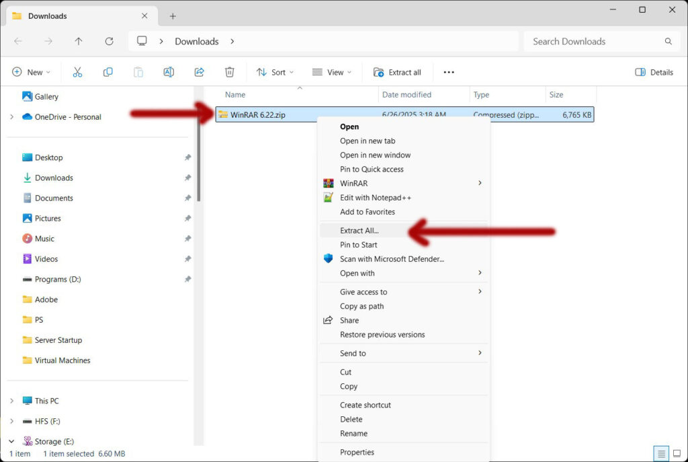This screenshot has height=462, width=688.
Task: Click the Rename icon in toolbar
Action: coord(169,72)
